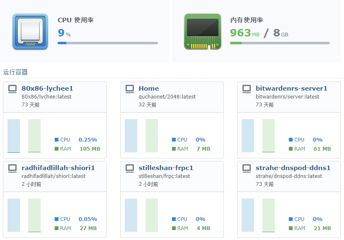The height and width of the screenshot is (240, 344).
Task: Click the memory usage progress bar
Action: [x=280, y=43]
